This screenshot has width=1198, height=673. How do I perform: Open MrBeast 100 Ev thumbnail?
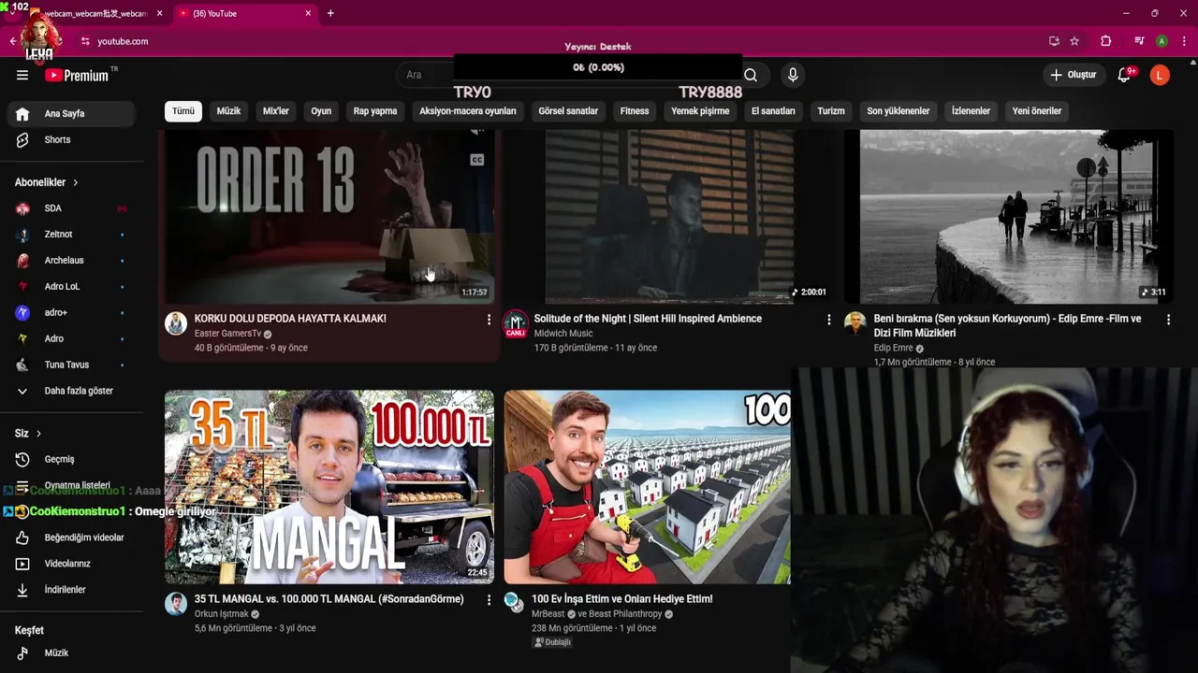point(648,487)
